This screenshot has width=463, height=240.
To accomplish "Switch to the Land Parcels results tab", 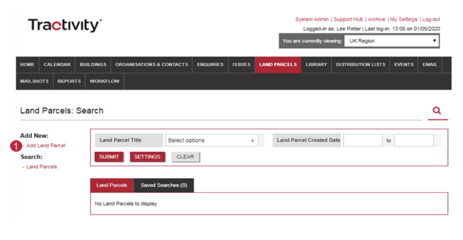I will pyautogui.click(x=112, y=185).
